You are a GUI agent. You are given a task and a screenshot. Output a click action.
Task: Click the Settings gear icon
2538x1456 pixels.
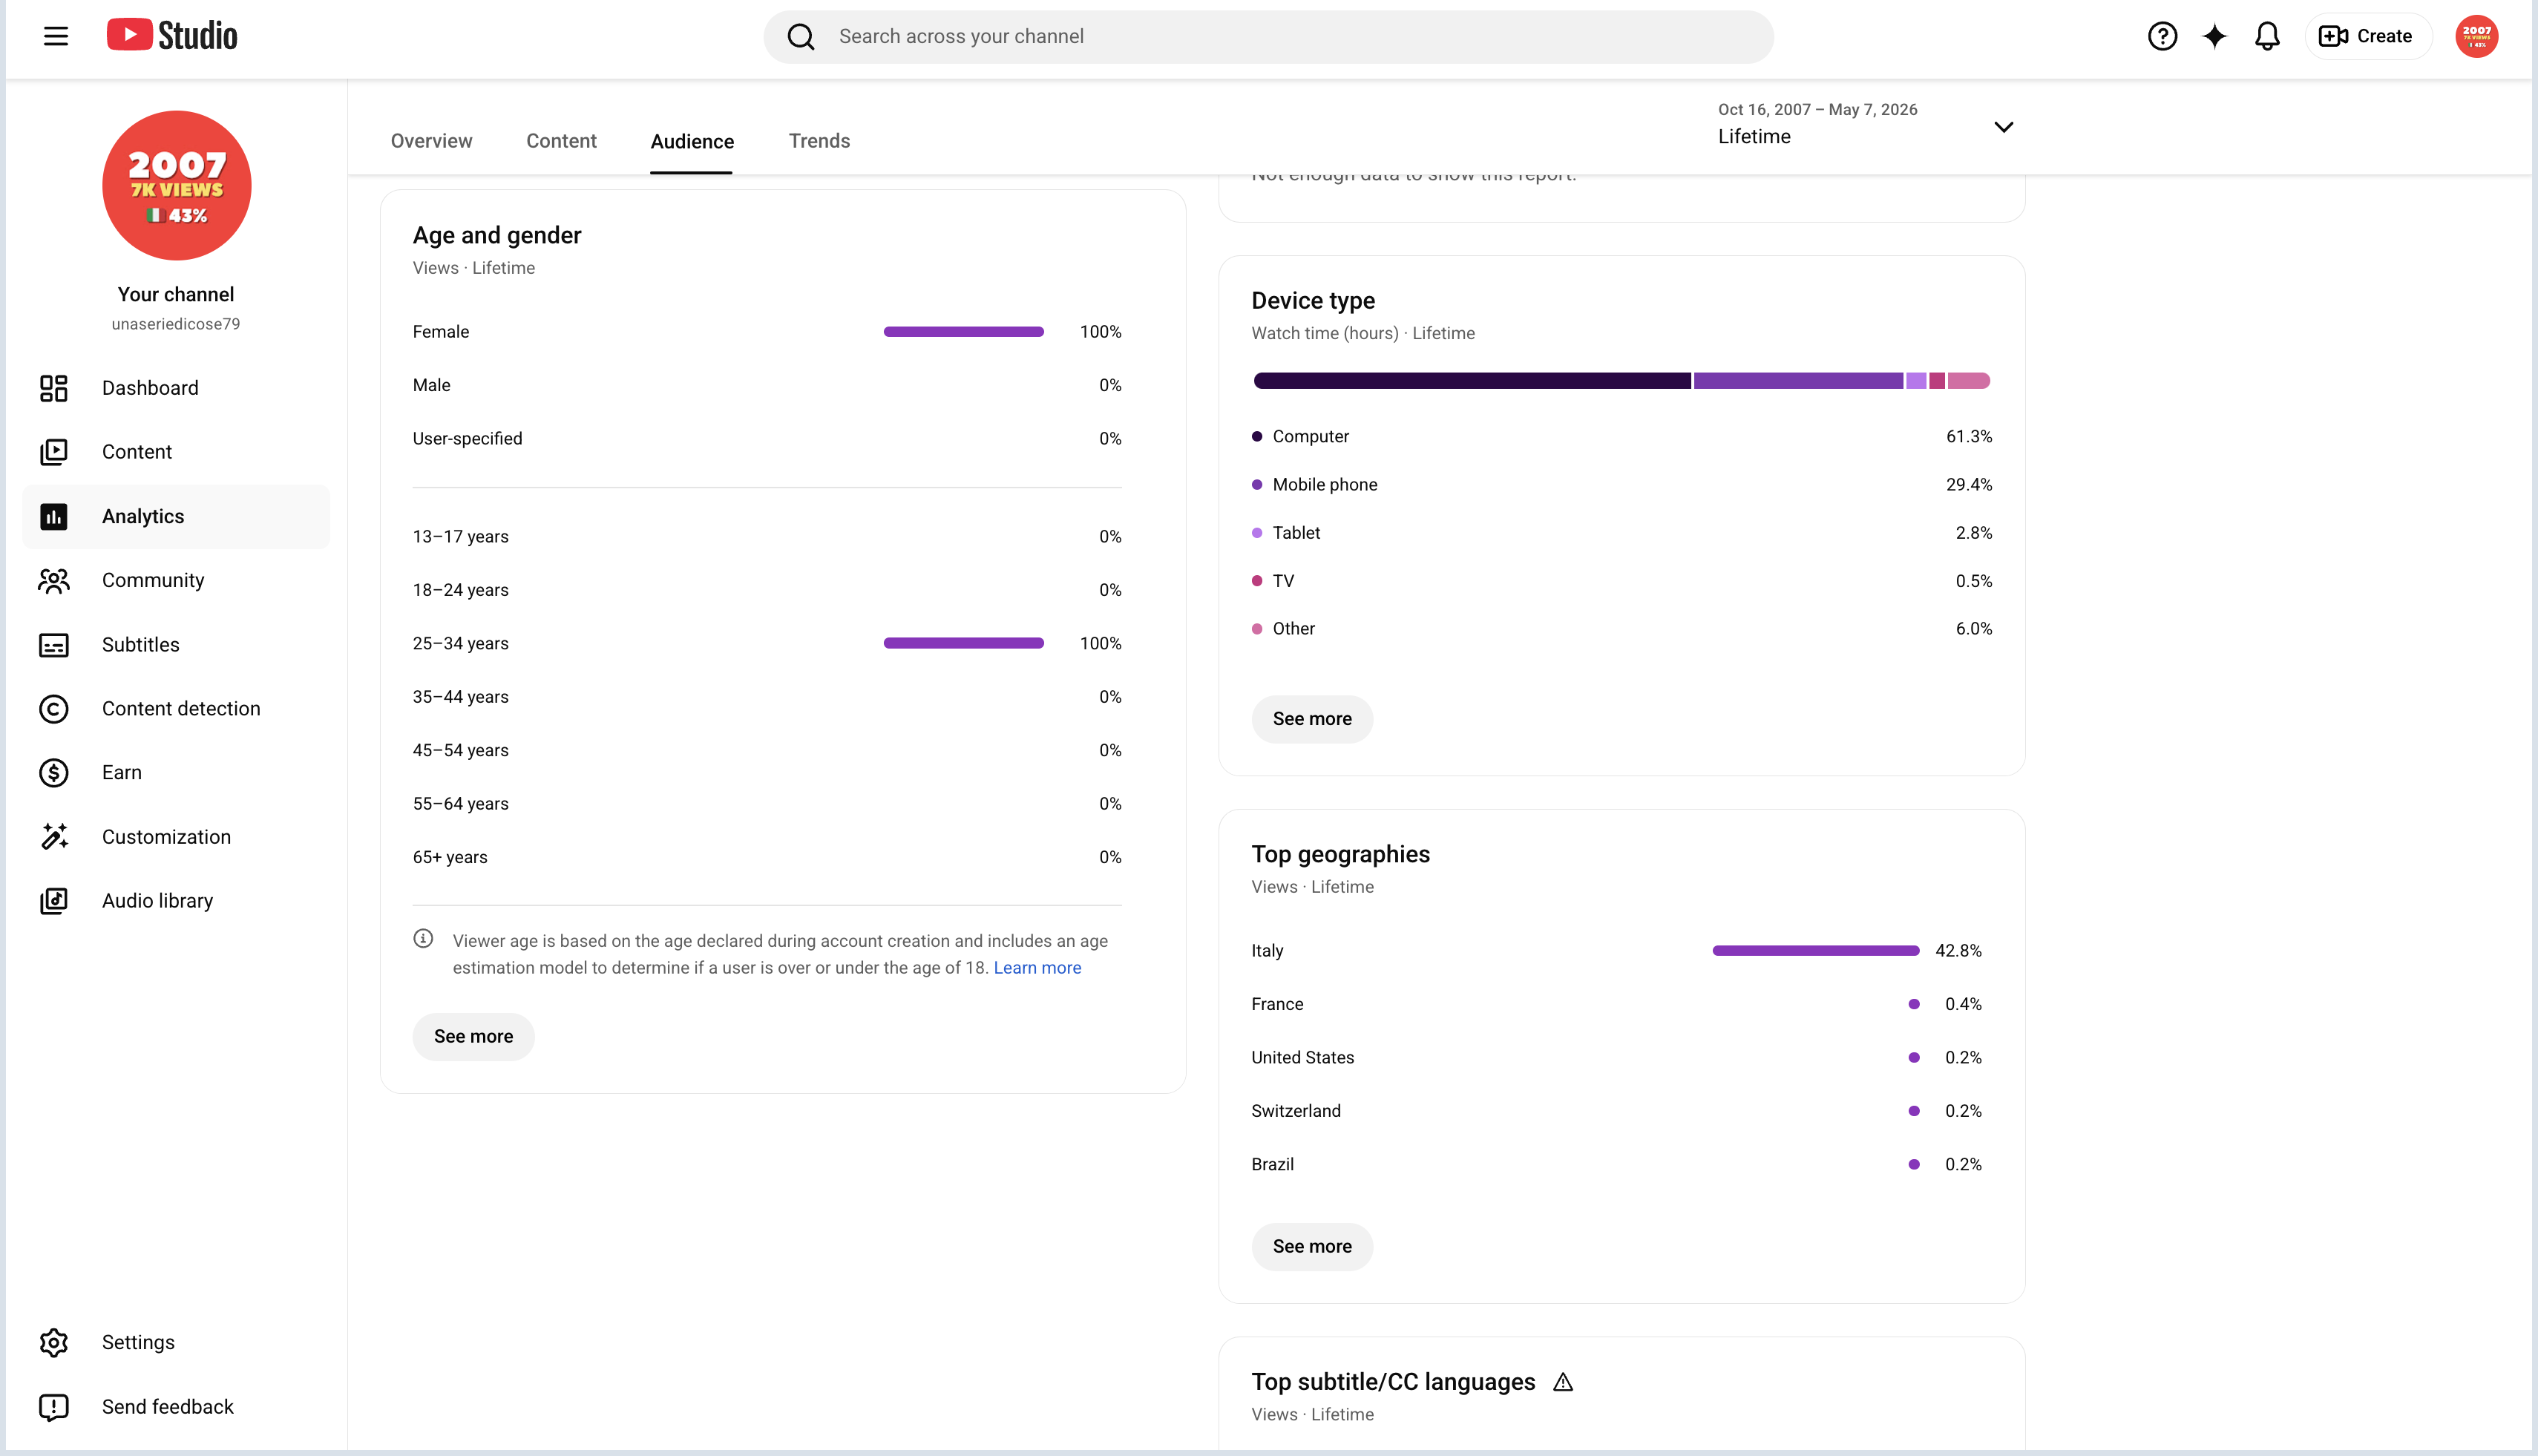54,1343
